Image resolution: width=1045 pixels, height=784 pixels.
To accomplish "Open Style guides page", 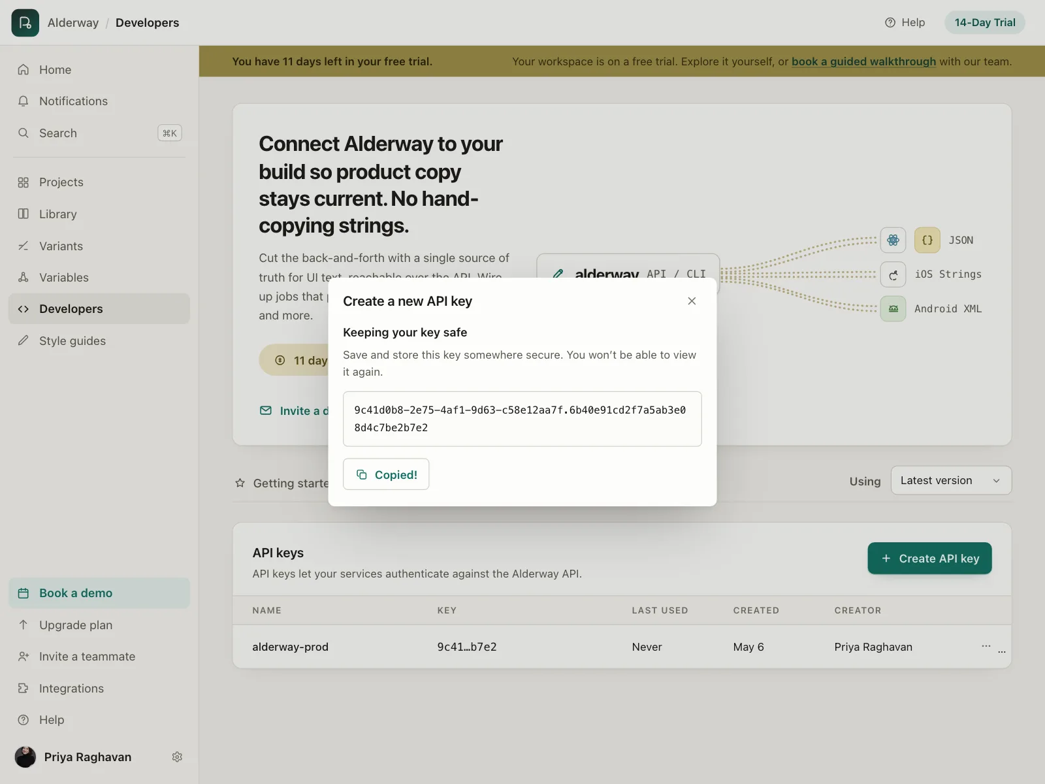I will [x=99, y=341].
